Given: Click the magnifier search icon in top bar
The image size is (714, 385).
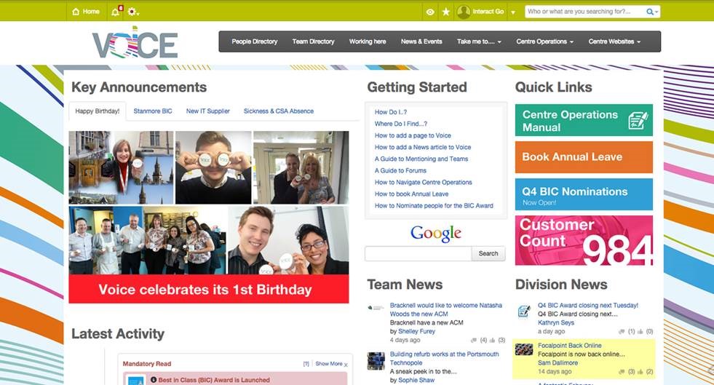Looking at the screenshot, I should click(x=650, y=12).
